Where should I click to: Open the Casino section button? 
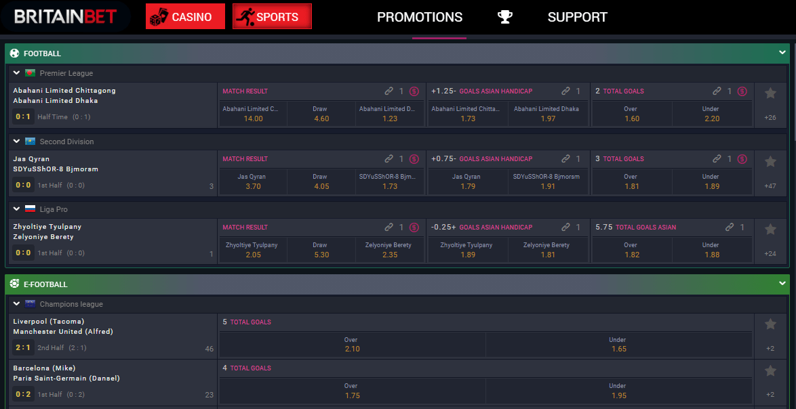coord(185,17)
